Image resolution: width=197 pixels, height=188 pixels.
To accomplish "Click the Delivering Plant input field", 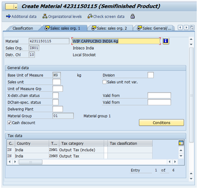I will (x=58, y=109).
